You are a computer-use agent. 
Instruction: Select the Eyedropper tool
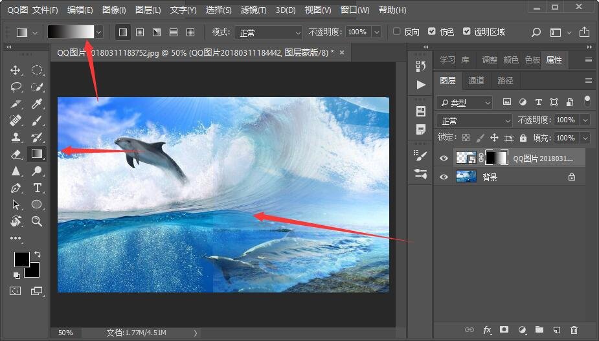[37, 104]
